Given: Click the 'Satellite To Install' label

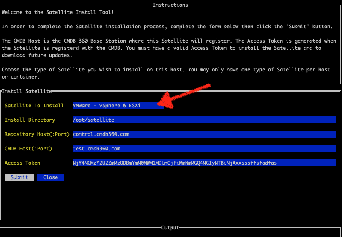Looking at the screenshot, I should tap(34, 106).
